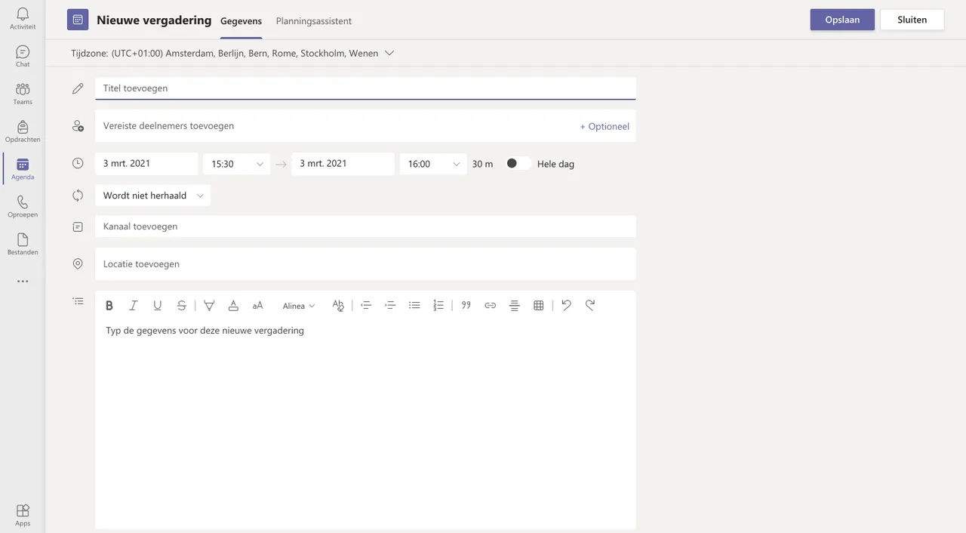
Task: Expand the Tijdzone dropdown
Action: 389,53
